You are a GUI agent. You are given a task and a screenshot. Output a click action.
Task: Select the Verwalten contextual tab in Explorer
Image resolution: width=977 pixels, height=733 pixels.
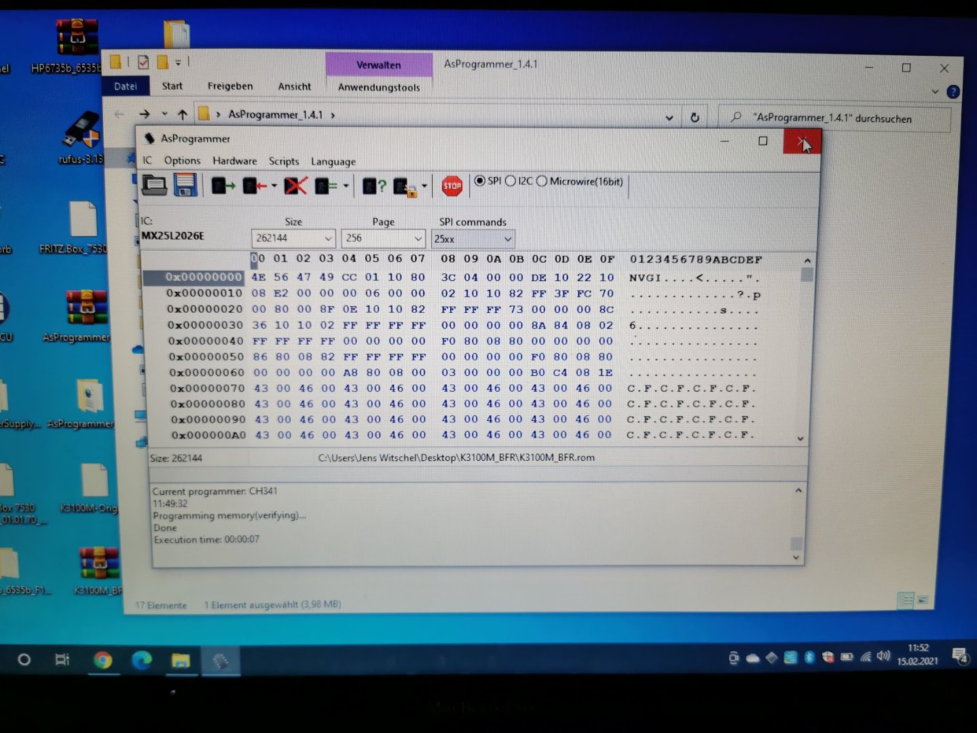click(x=379, y=65)
